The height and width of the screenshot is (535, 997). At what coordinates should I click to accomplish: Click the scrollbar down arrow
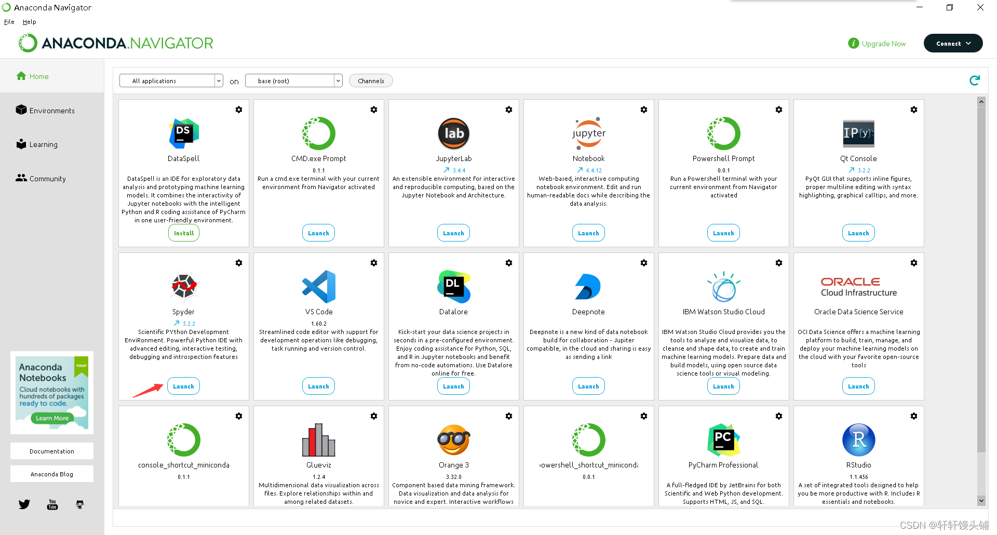point(981,501)
